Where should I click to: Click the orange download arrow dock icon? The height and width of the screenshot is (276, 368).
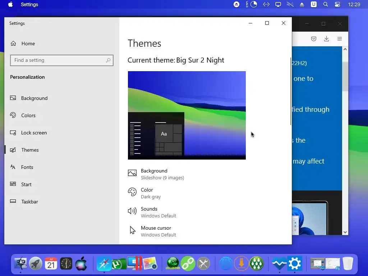pyautogui.click(x=241, y=263)
